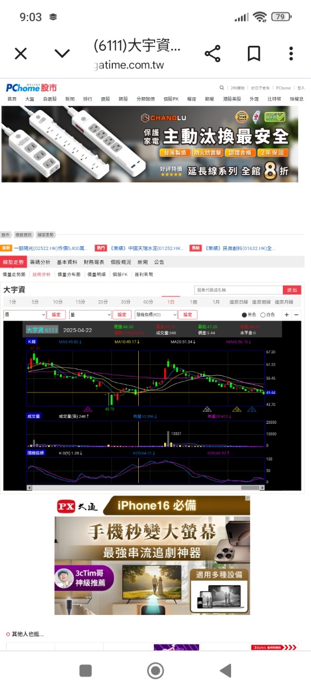
Task: Click chart scrollbar left arrow
Action: pos(29,487)
